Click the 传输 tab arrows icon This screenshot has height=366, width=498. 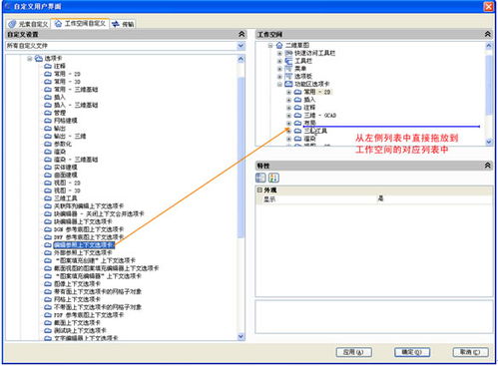tap(116, 24)
